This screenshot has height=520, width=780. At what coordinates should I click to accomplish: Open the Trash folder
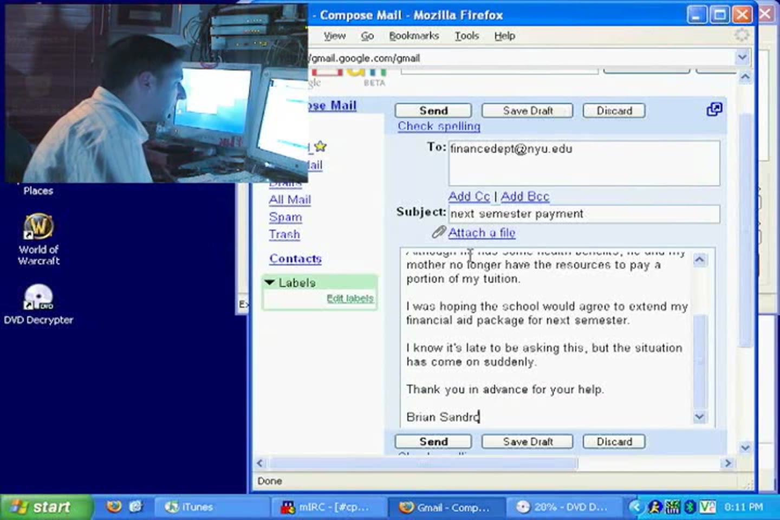284,235
